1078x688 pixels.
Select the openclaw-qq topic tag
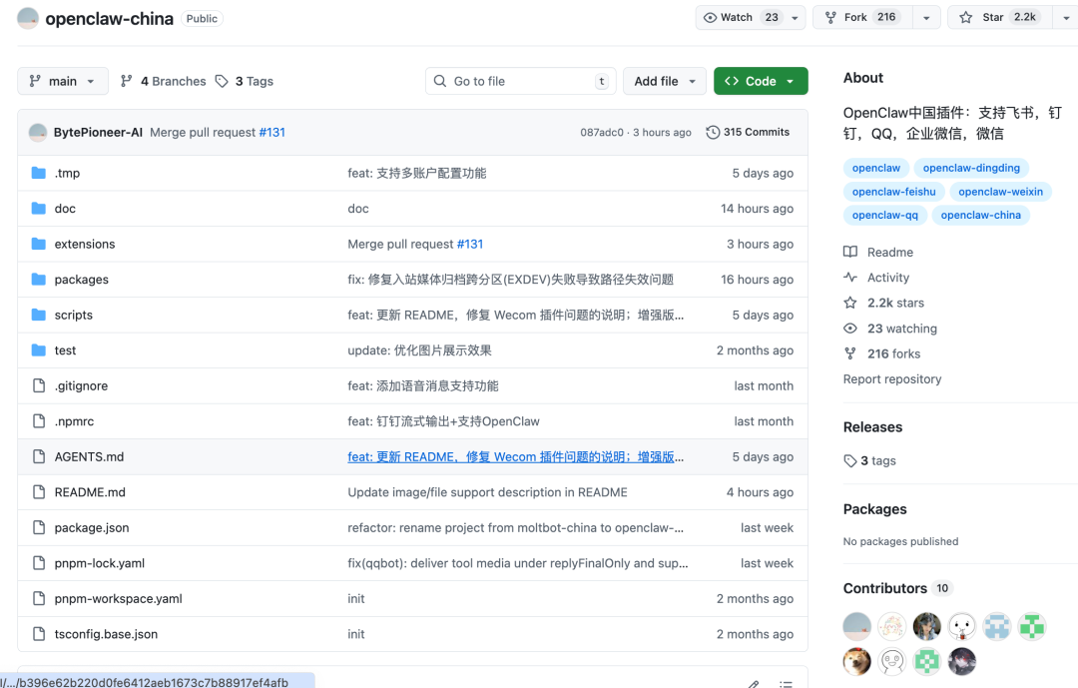pos(884,215)
